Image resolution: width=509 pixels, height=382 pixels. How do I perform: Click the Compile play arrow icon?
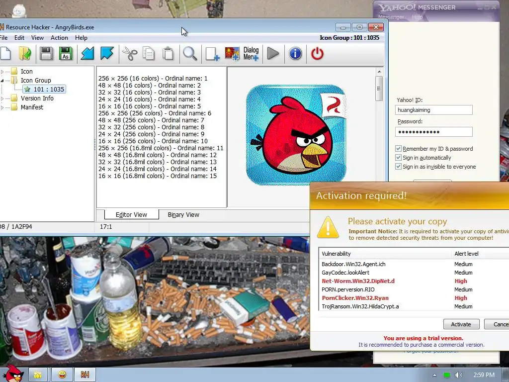273,54
